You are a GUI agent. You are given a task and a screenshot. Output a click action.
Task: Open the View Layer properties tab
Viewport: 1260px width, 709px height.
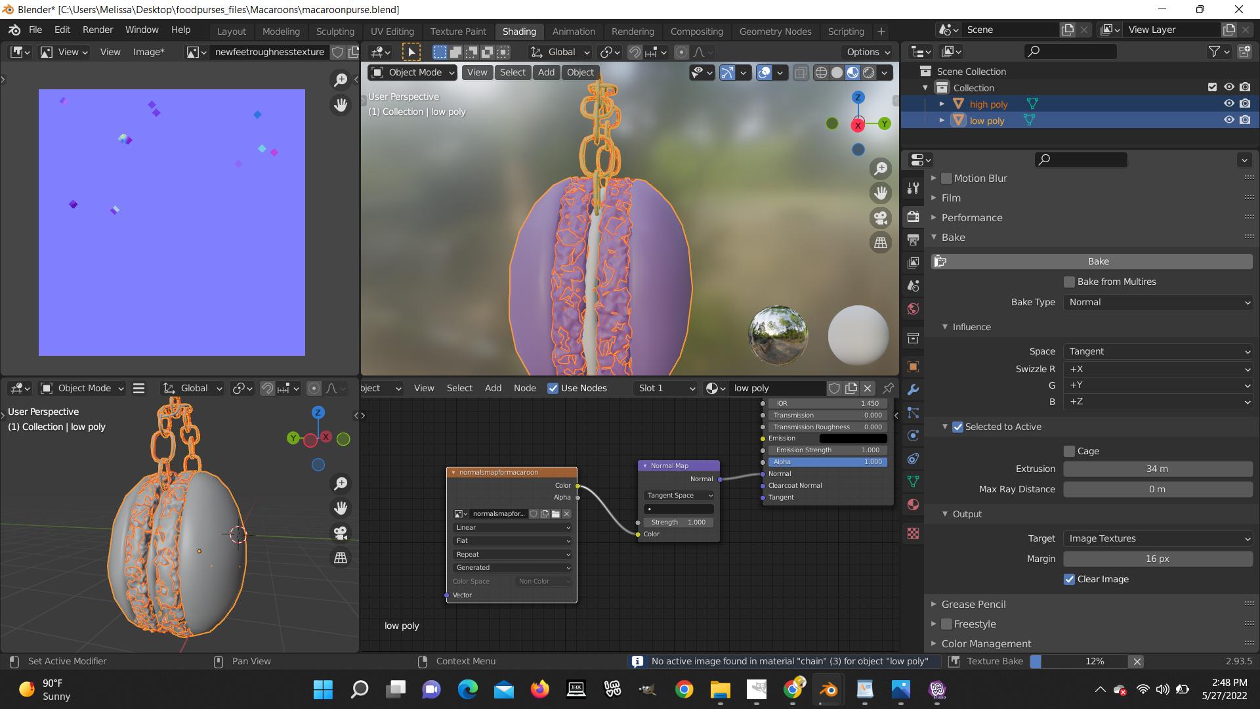pos(913,263)
